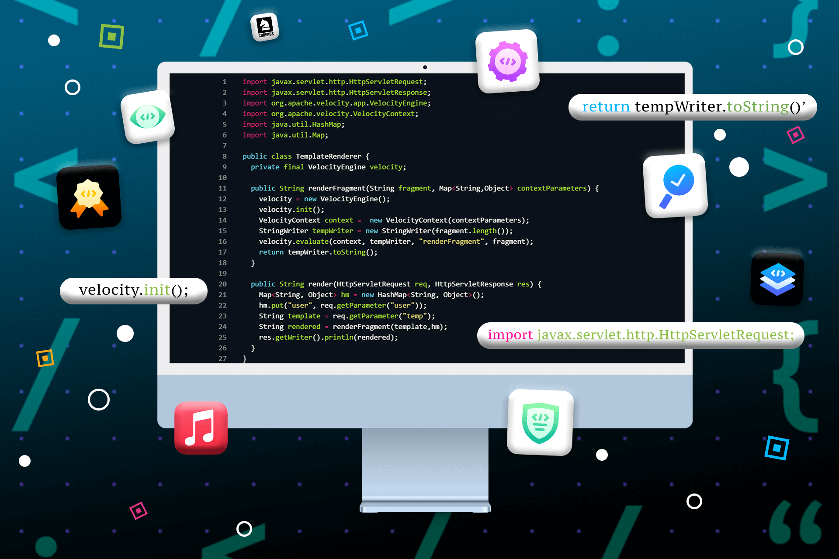This screenshot has height=559, width=839.
Task: Click the blue layered code stack icon
Action: 777,279
